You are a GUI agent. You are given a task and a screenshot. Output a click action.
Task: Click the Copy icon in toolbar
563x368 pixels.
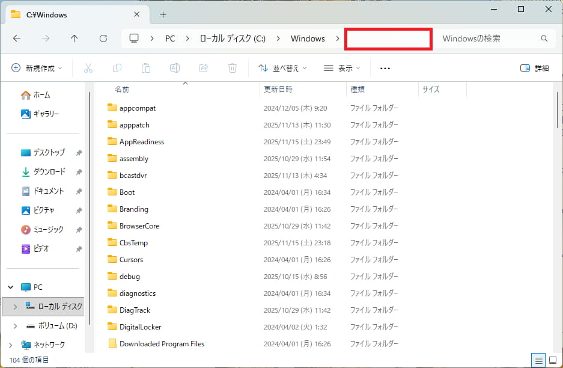[x=117, y=68]
